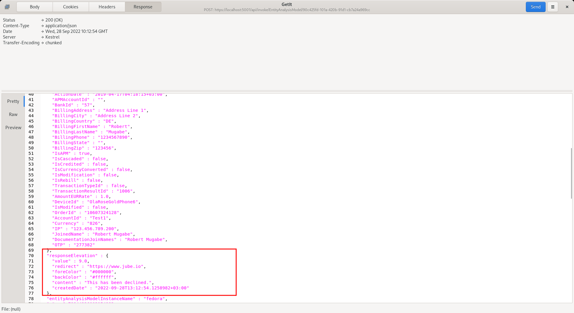The image size is (574, 313).
Task: Click the BankId line in JSON
Action: pyautogui.click(x=73, y=105)
